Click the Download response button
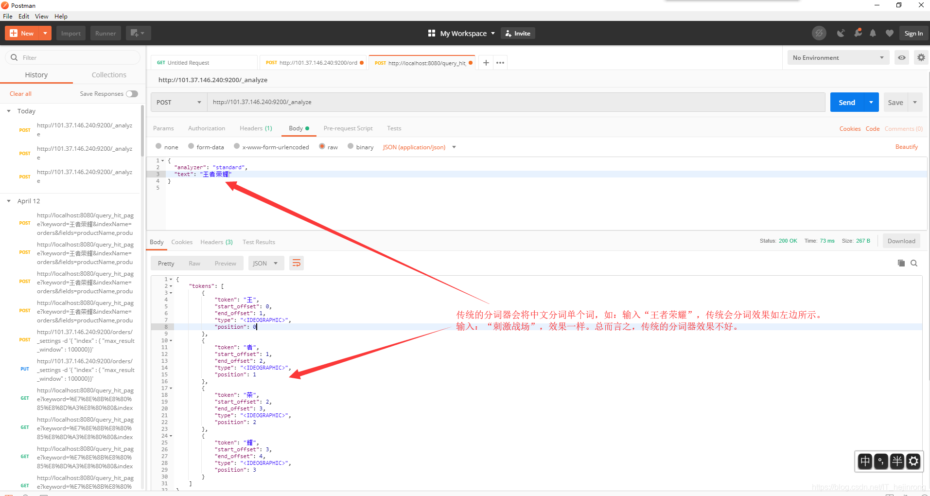The image size is (930, 496). pyautogui.click(x=901, y=241)
